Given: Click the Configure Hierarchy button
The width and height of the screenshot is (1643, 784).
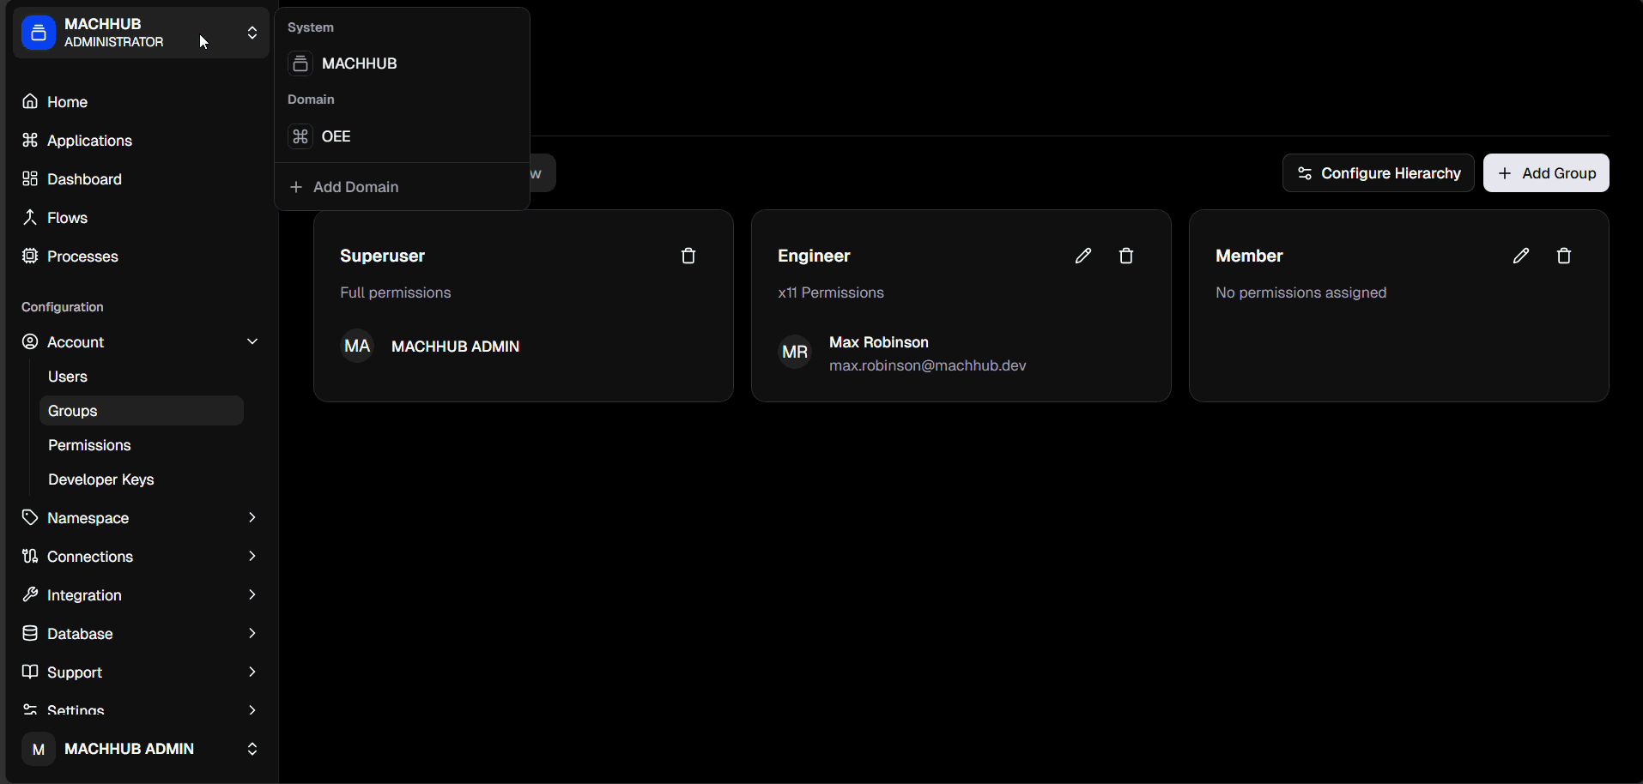Looking at the screenshot, I should pos(1379,173).
